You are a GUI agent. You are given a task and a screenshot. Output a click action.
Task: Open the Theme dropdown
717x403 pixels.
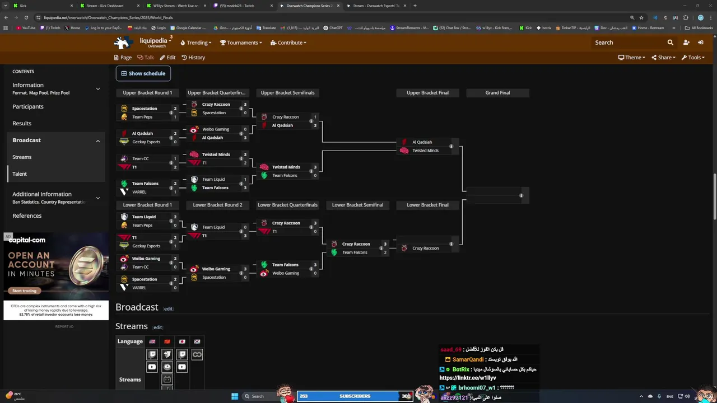(631, 58)
